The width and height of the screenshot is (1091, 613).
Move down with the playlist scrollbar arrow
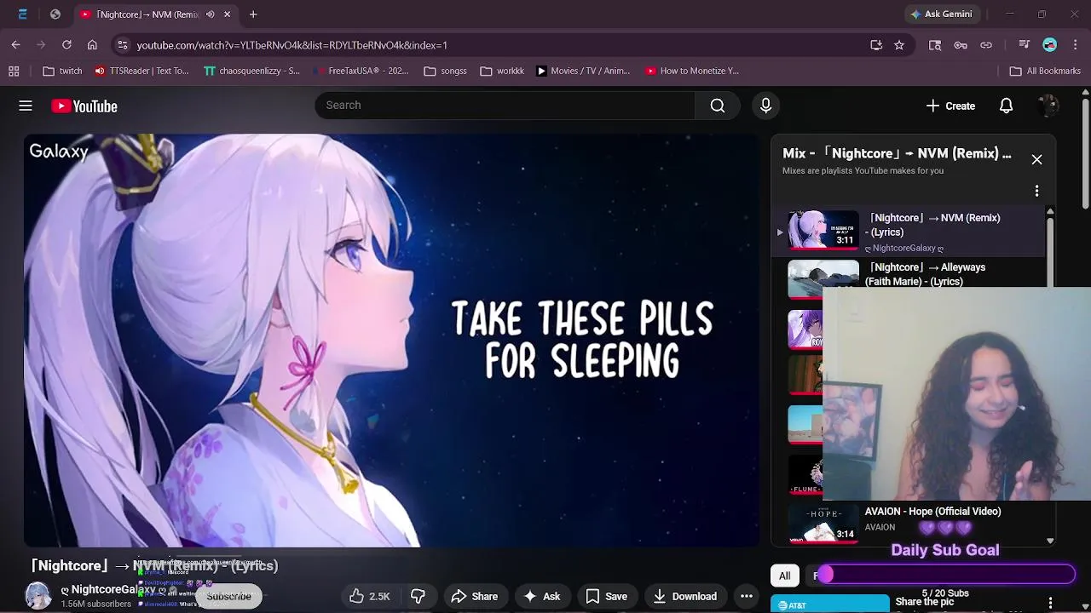tap(1050, 541)
